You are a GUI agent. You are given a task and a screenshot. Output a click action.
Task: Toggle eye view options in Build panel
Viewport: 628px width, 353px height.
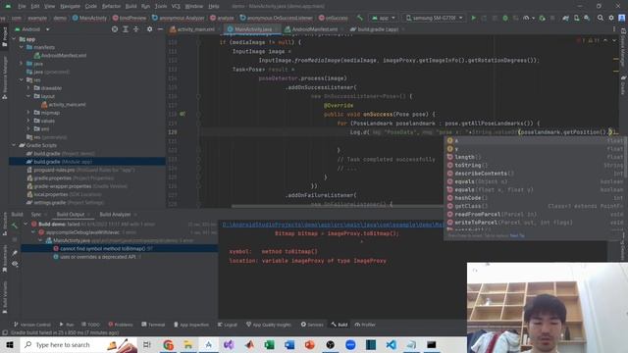15,264
